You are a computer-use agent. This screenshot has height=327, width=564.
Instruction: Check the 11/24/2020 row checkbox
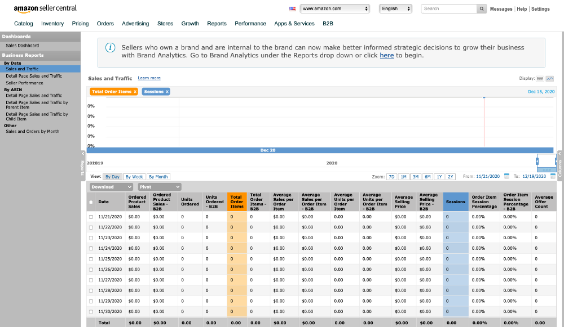(91, 249)
